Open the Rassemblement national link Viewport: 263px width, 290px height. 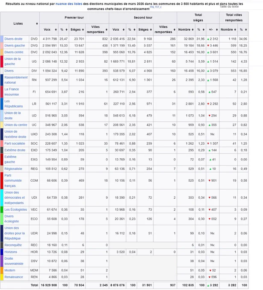tap(16, 80)
